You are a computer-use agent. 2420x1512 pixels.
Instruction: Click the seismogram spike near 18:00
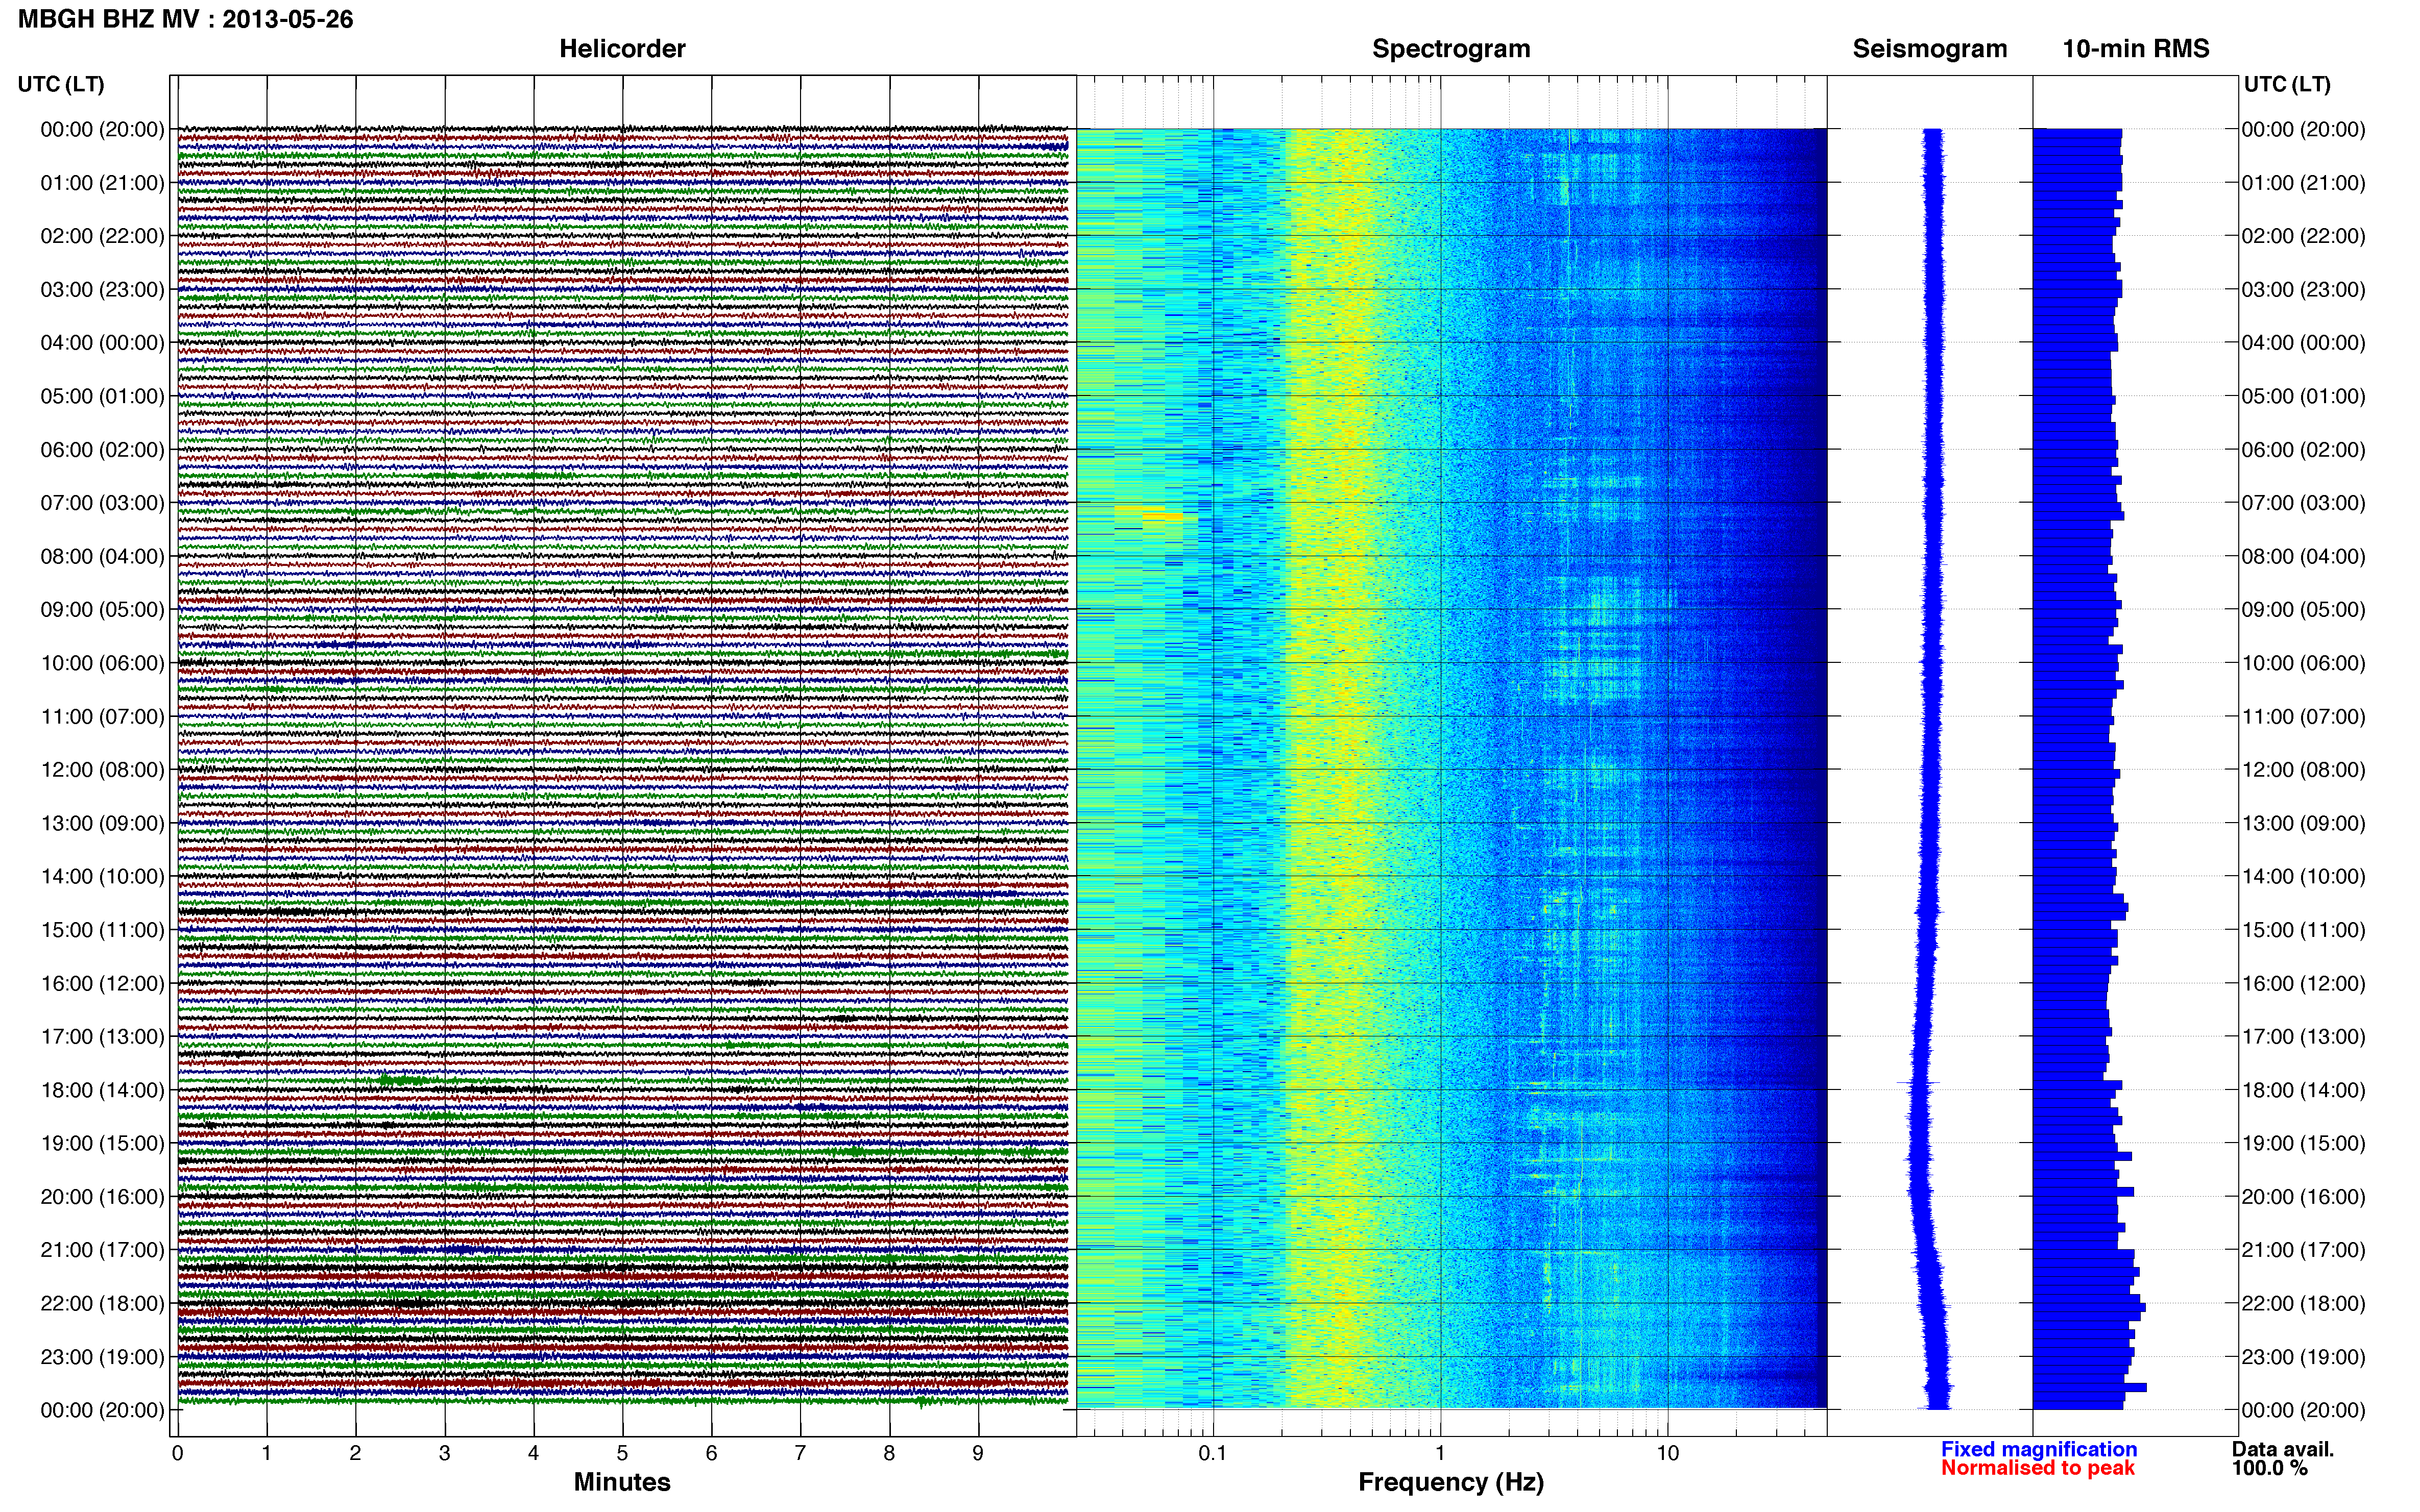(1918, 1083)
